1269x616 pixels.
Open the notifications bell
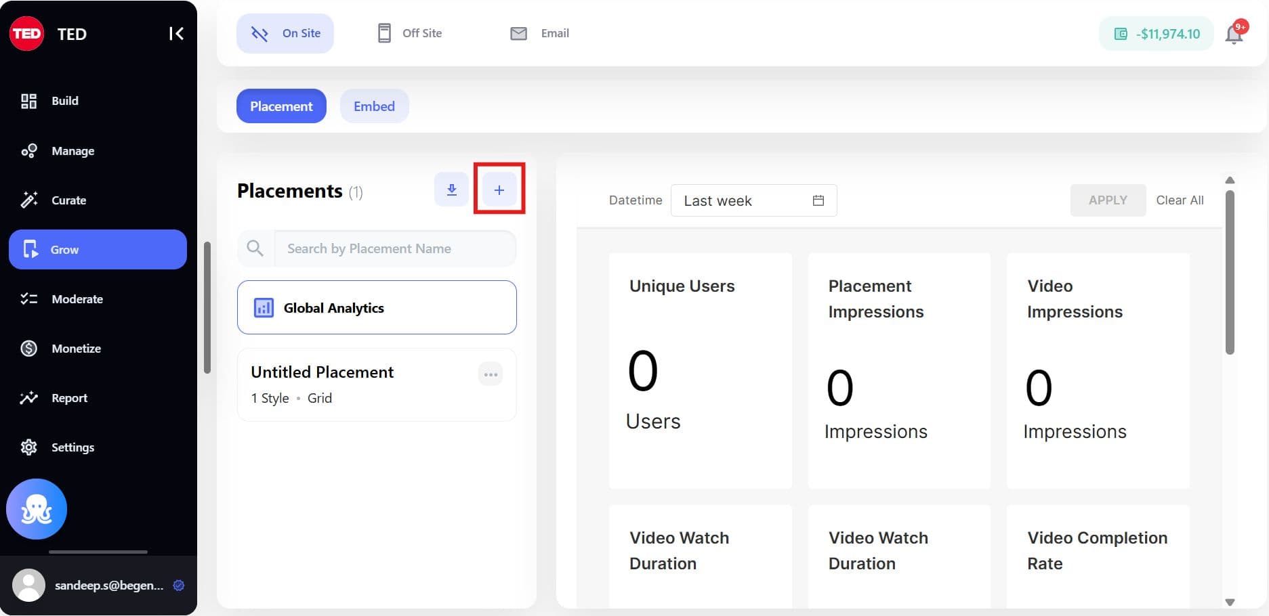pyautogui.click(x=1234, y=34)
